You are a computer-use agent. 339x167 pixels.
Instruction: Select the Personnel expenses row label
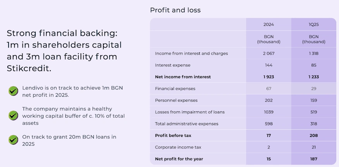176,101
